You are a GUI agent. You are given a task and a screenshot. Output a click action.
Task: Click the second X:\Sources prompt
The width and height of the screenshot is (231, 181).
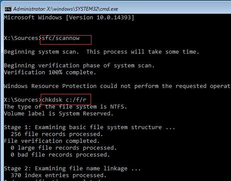(x=23, y=100)
